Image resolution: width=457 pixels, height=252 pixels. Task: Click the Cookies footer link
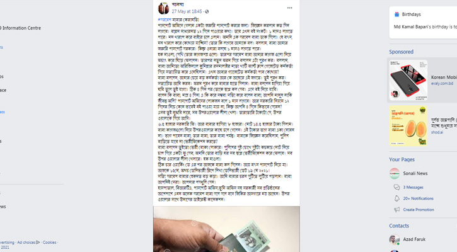tap(50, 242)
